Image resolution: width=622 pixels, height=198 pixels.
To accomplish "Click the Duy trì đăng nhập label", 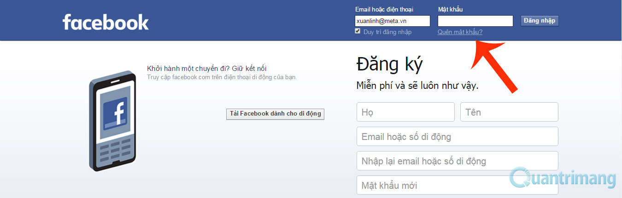I will 387,32.
